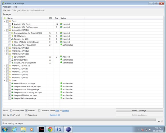
Task: Click the Google Webdriver package icon
Action: pyautogui.click(x=12, y=98)
